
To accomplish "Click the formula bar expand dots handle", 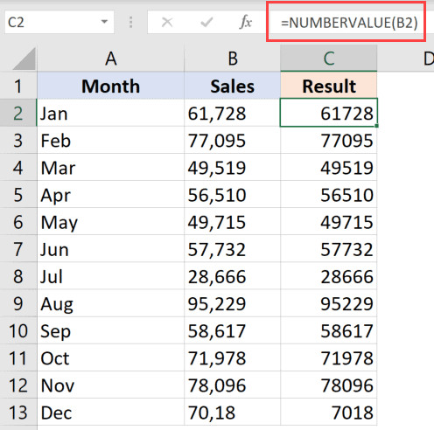I will 130,22.
